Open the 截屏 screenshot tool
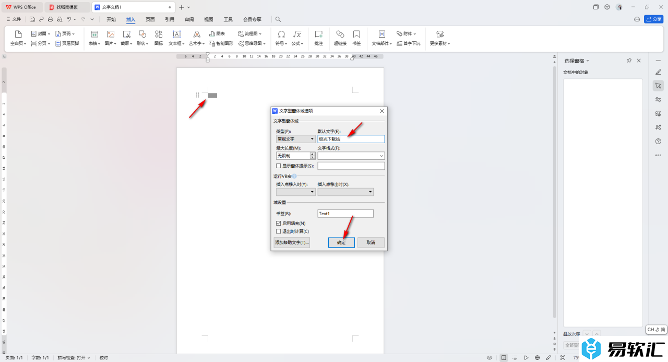The image size is (668, 362). (x=126, y=38)
